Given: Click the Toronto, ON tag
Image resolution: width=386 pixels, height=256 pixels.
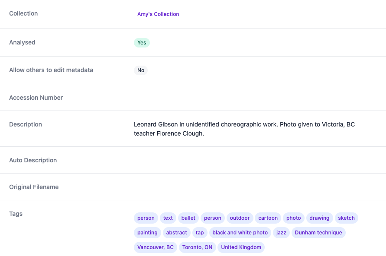Looking at the screenshot, I should (197, 247).
